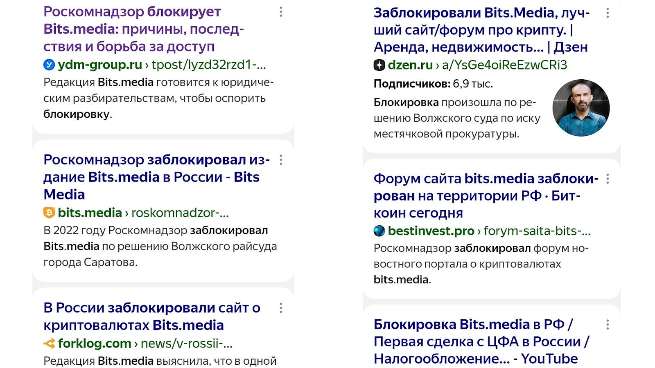Click the forym-saita-bits-... URL path
The image size is (655, 368).
click(537, 231)
